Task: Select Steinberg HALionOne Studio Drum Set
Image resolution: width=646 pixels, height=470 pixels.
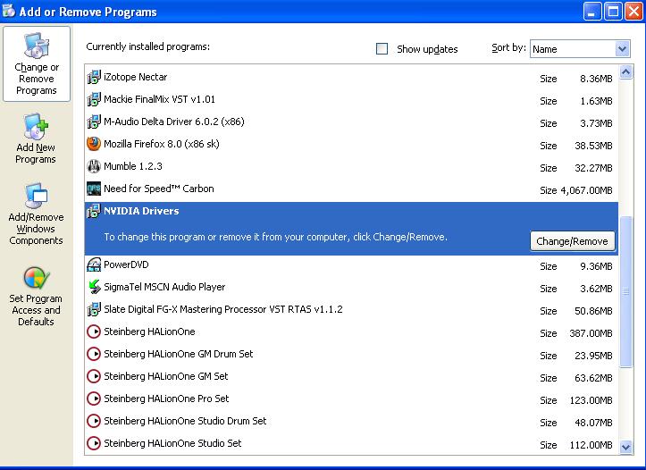Action: (x=351, y=421)
